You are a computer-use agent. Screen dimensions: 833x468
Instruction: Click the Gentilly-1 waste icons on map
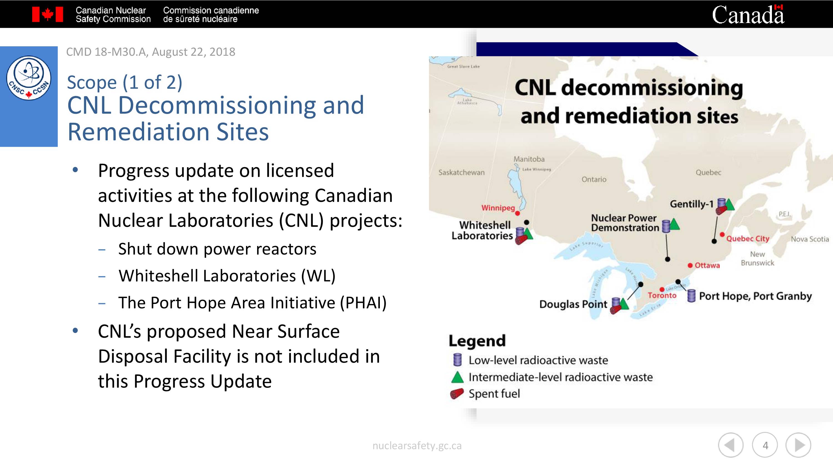pos(725,207)
